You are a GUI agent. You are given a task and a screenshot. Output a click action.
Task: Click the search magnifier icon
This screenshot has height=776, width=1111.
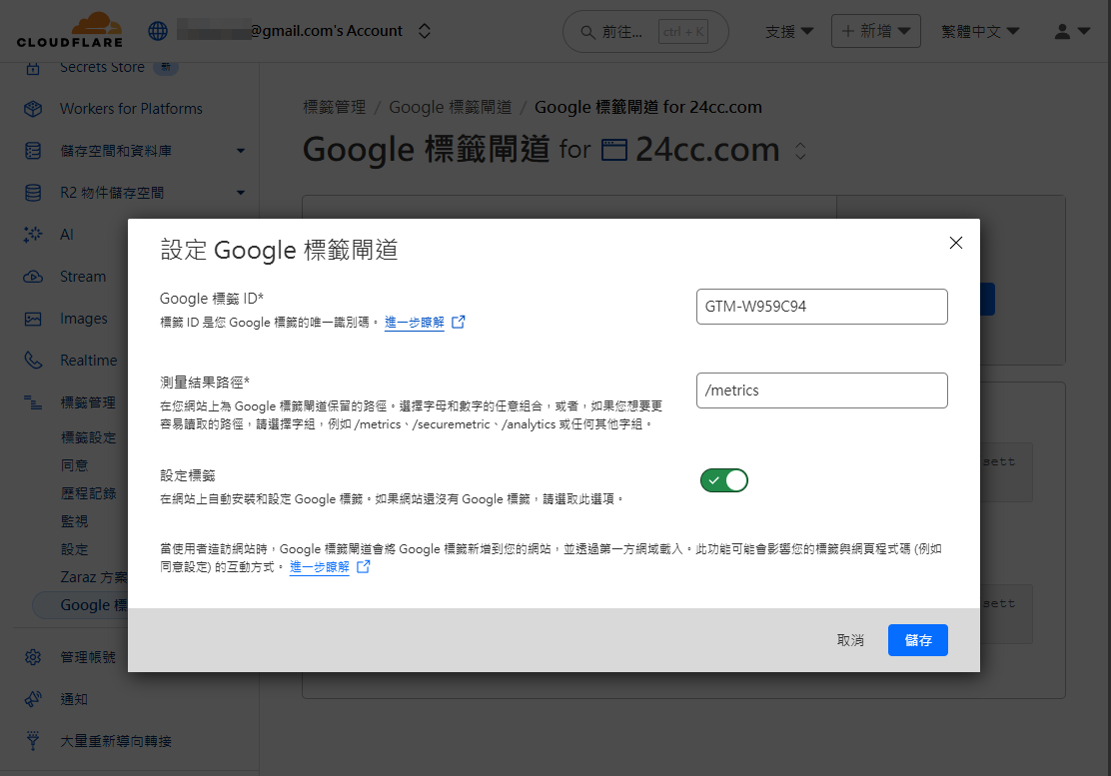[587, 32]
